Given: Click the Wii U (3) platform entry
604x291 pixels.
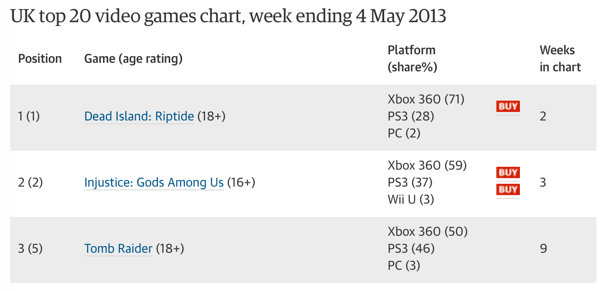Looking at the screenshot, I should point(411,199).
